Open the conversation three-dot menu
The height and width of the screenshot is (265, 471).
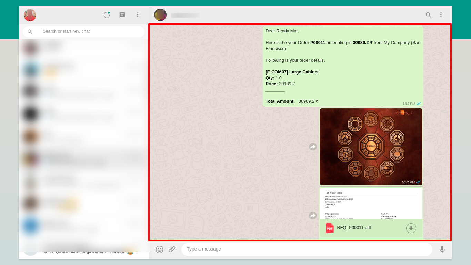(441, 15)
